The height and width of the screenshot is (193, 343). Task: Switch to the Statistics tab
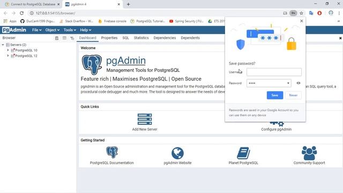[x=141, y=38]
